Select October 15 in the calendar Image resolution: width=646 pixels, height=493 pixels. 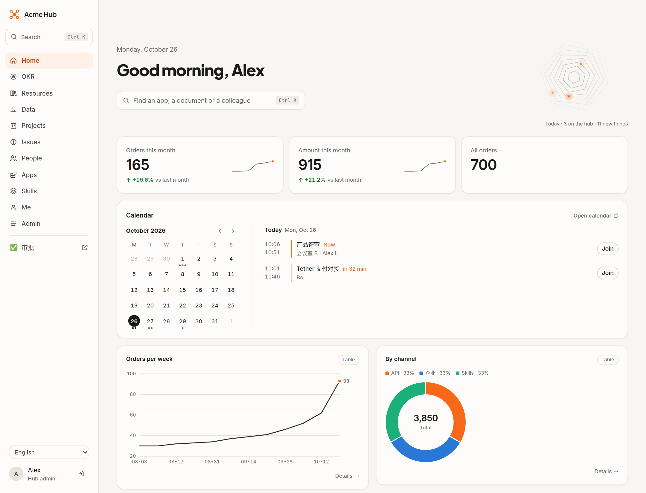(x=182, y=290)
